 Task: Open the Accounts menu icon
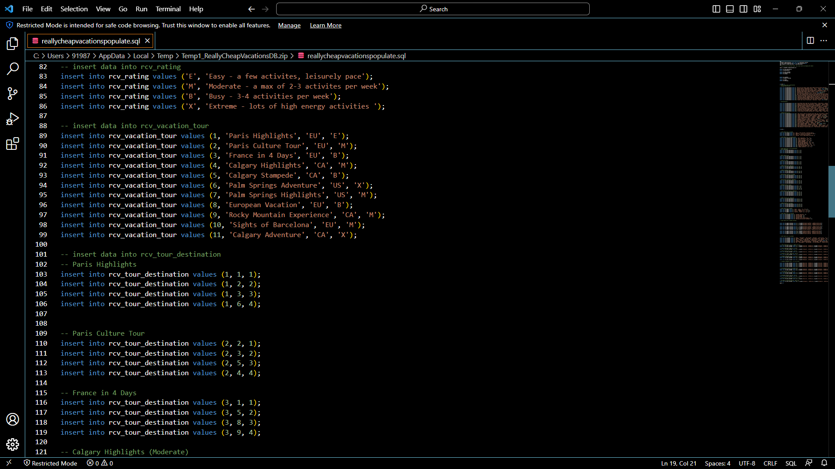(x=13, y=419)
